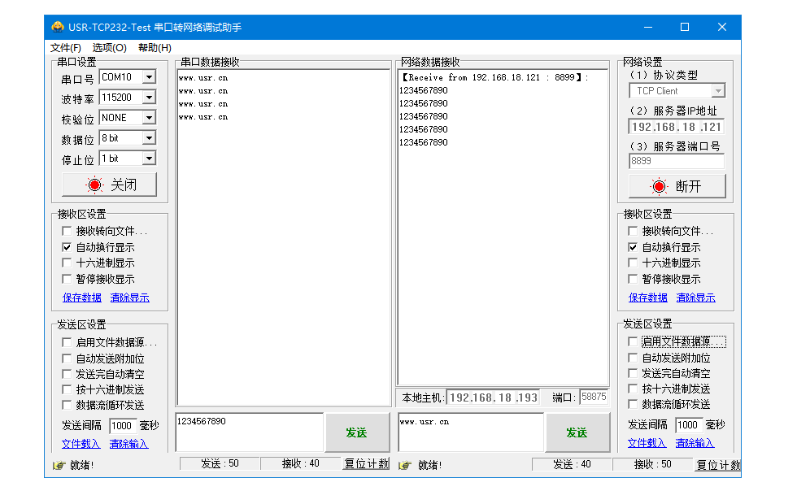Click network 保存数据 link
797x504 pixels.
coord(648,298)
